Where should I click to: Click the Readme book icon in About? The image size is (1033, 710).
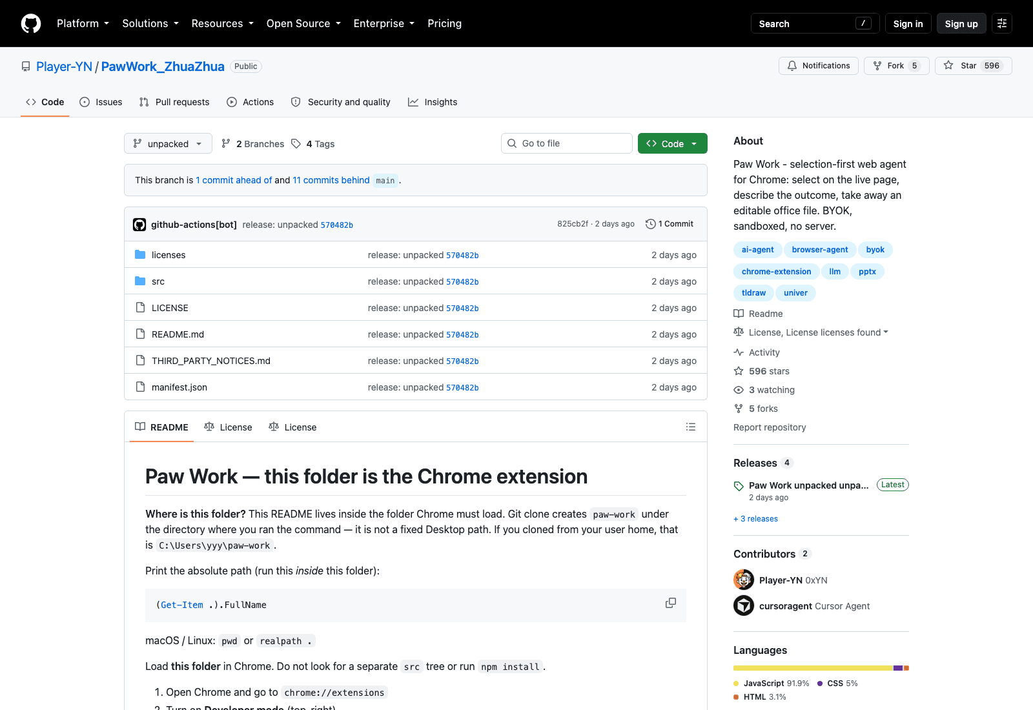pos(739,314)
